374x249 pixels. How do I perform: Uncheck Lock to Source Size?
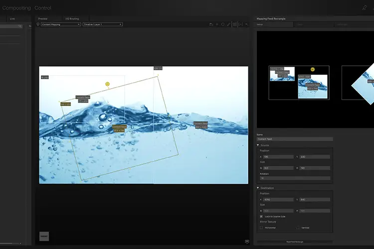coord(261,216)
